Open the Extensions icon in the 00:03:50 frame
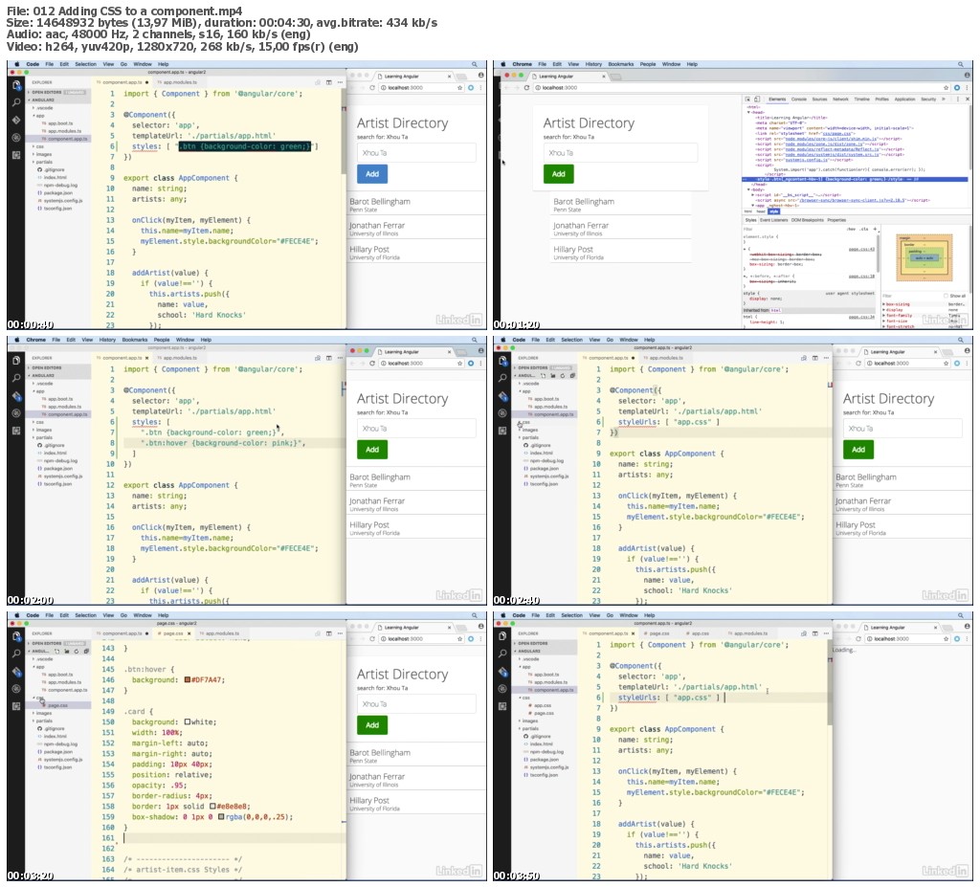The height and width of the screenshot is (887, 980). pyautogui.click(x=502, y=706)
